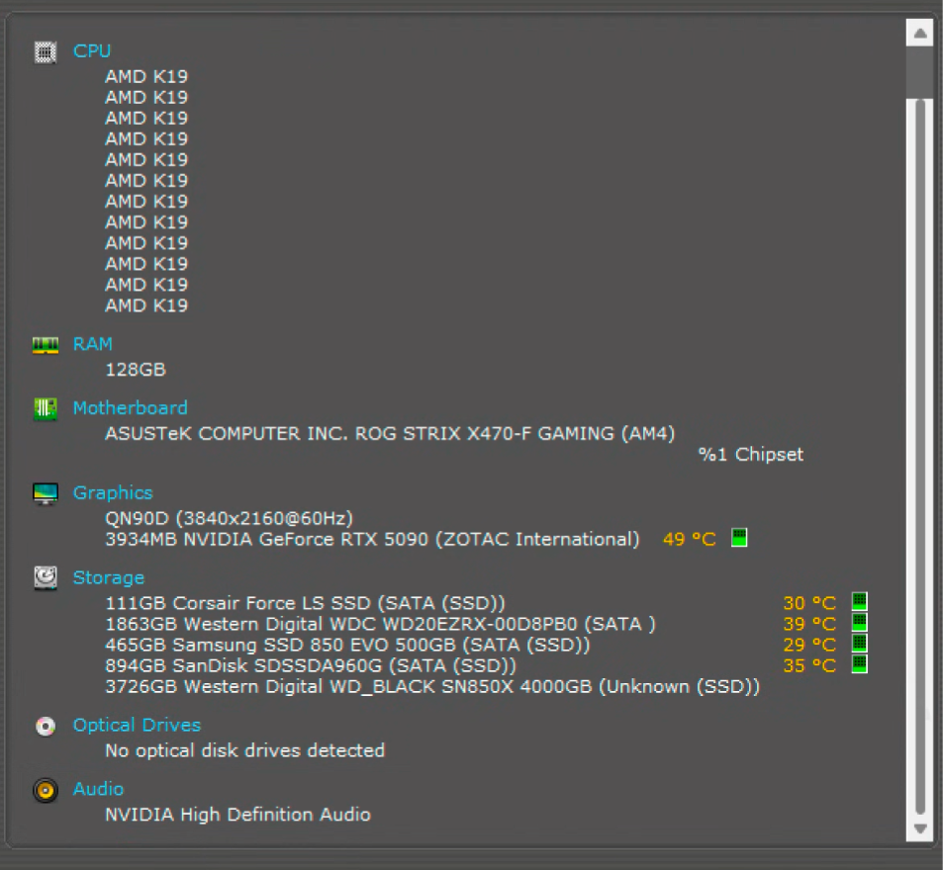
Task: Open the CPU section link
Action: [x=92, y=51]
